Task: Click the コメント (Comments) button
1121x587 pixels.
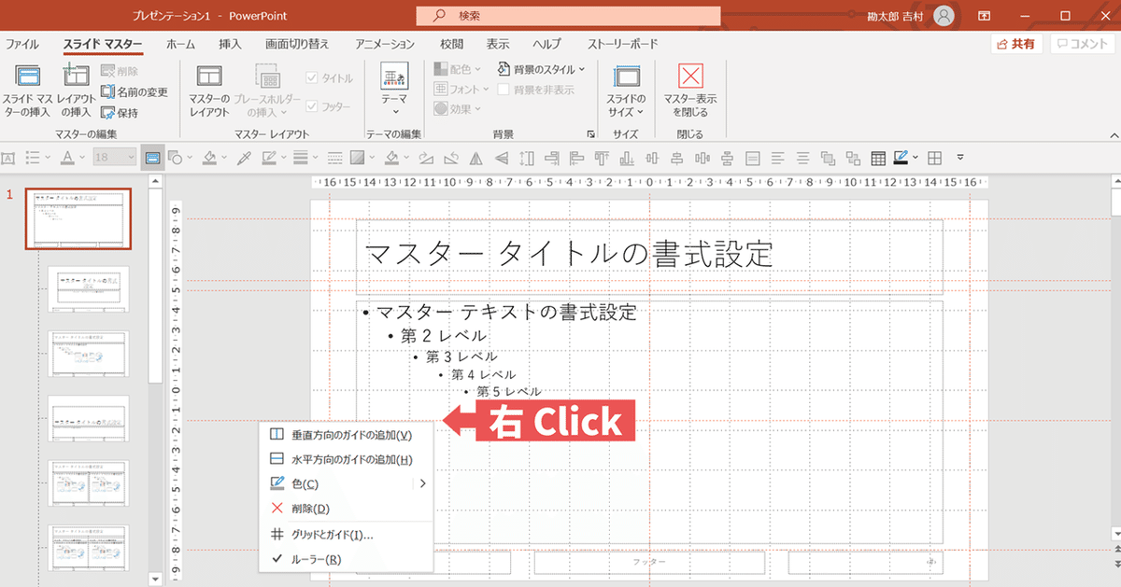Action: pos(1083,44)
